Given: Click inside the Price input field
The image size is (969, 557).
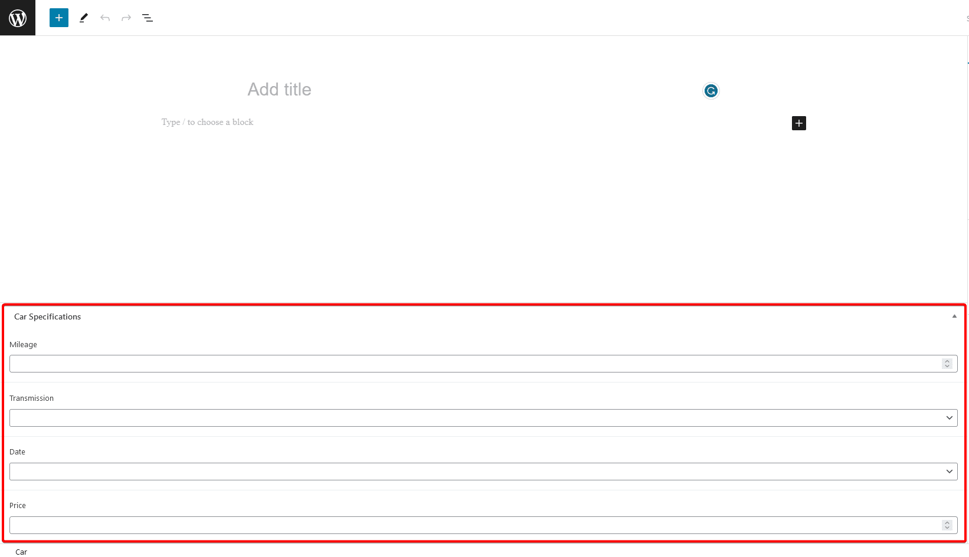Looking at the screenshot, I should [x=413, y=525].
